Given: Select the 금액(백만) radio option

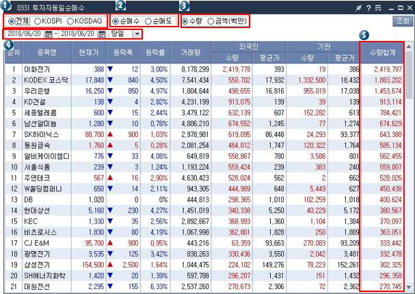Looking at the screenshot, I should pyautogui.click(x=211, y=21).
